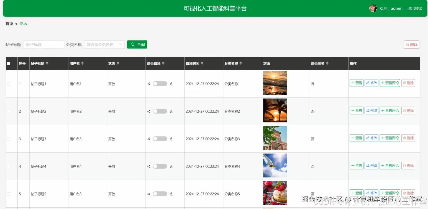Check the select-all checkbox in the table header

[x=8, y=63]
